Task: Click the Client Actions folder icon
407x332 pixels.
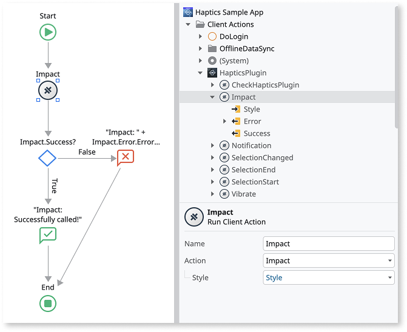Action: pos(200,24)
